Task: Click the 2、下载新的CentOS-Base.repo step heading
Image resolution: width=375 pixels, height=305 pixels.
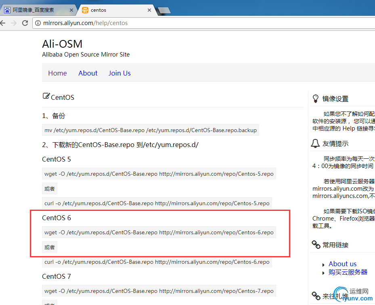Action: click(x=120, y=145)
